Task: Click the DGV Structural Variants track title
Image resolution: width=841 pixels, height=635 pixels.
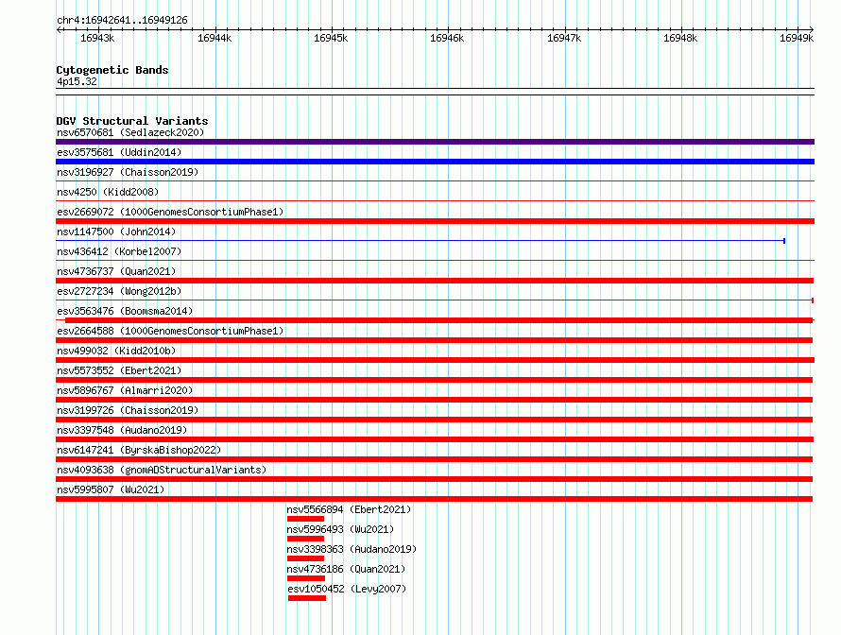Action: click(132, 121)
